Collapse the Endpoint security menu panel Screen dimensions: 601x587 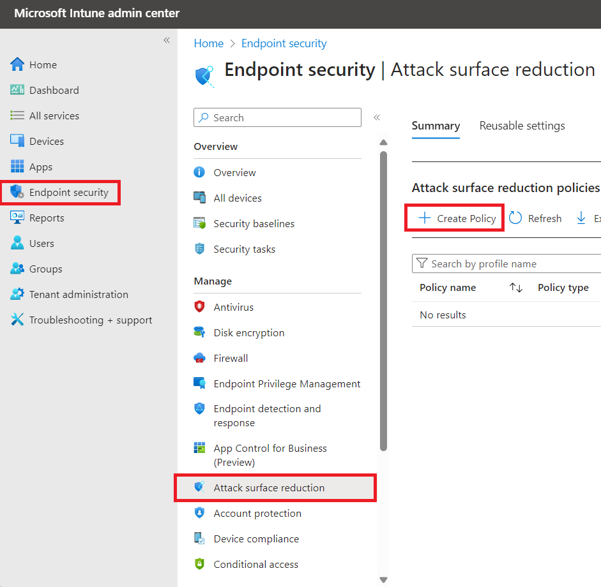(x=377, y=117)
